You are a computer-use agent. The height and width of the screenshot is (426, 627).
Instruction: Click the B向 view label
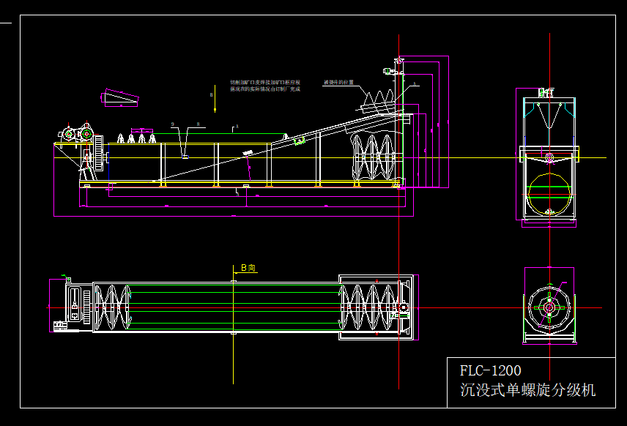click(x=248, y=268)
